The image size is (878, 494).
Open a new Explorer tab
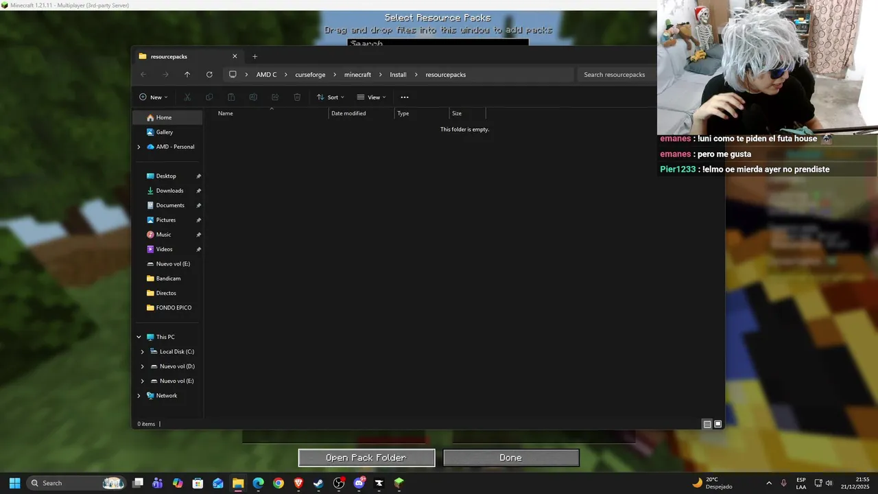coord(254,56)
